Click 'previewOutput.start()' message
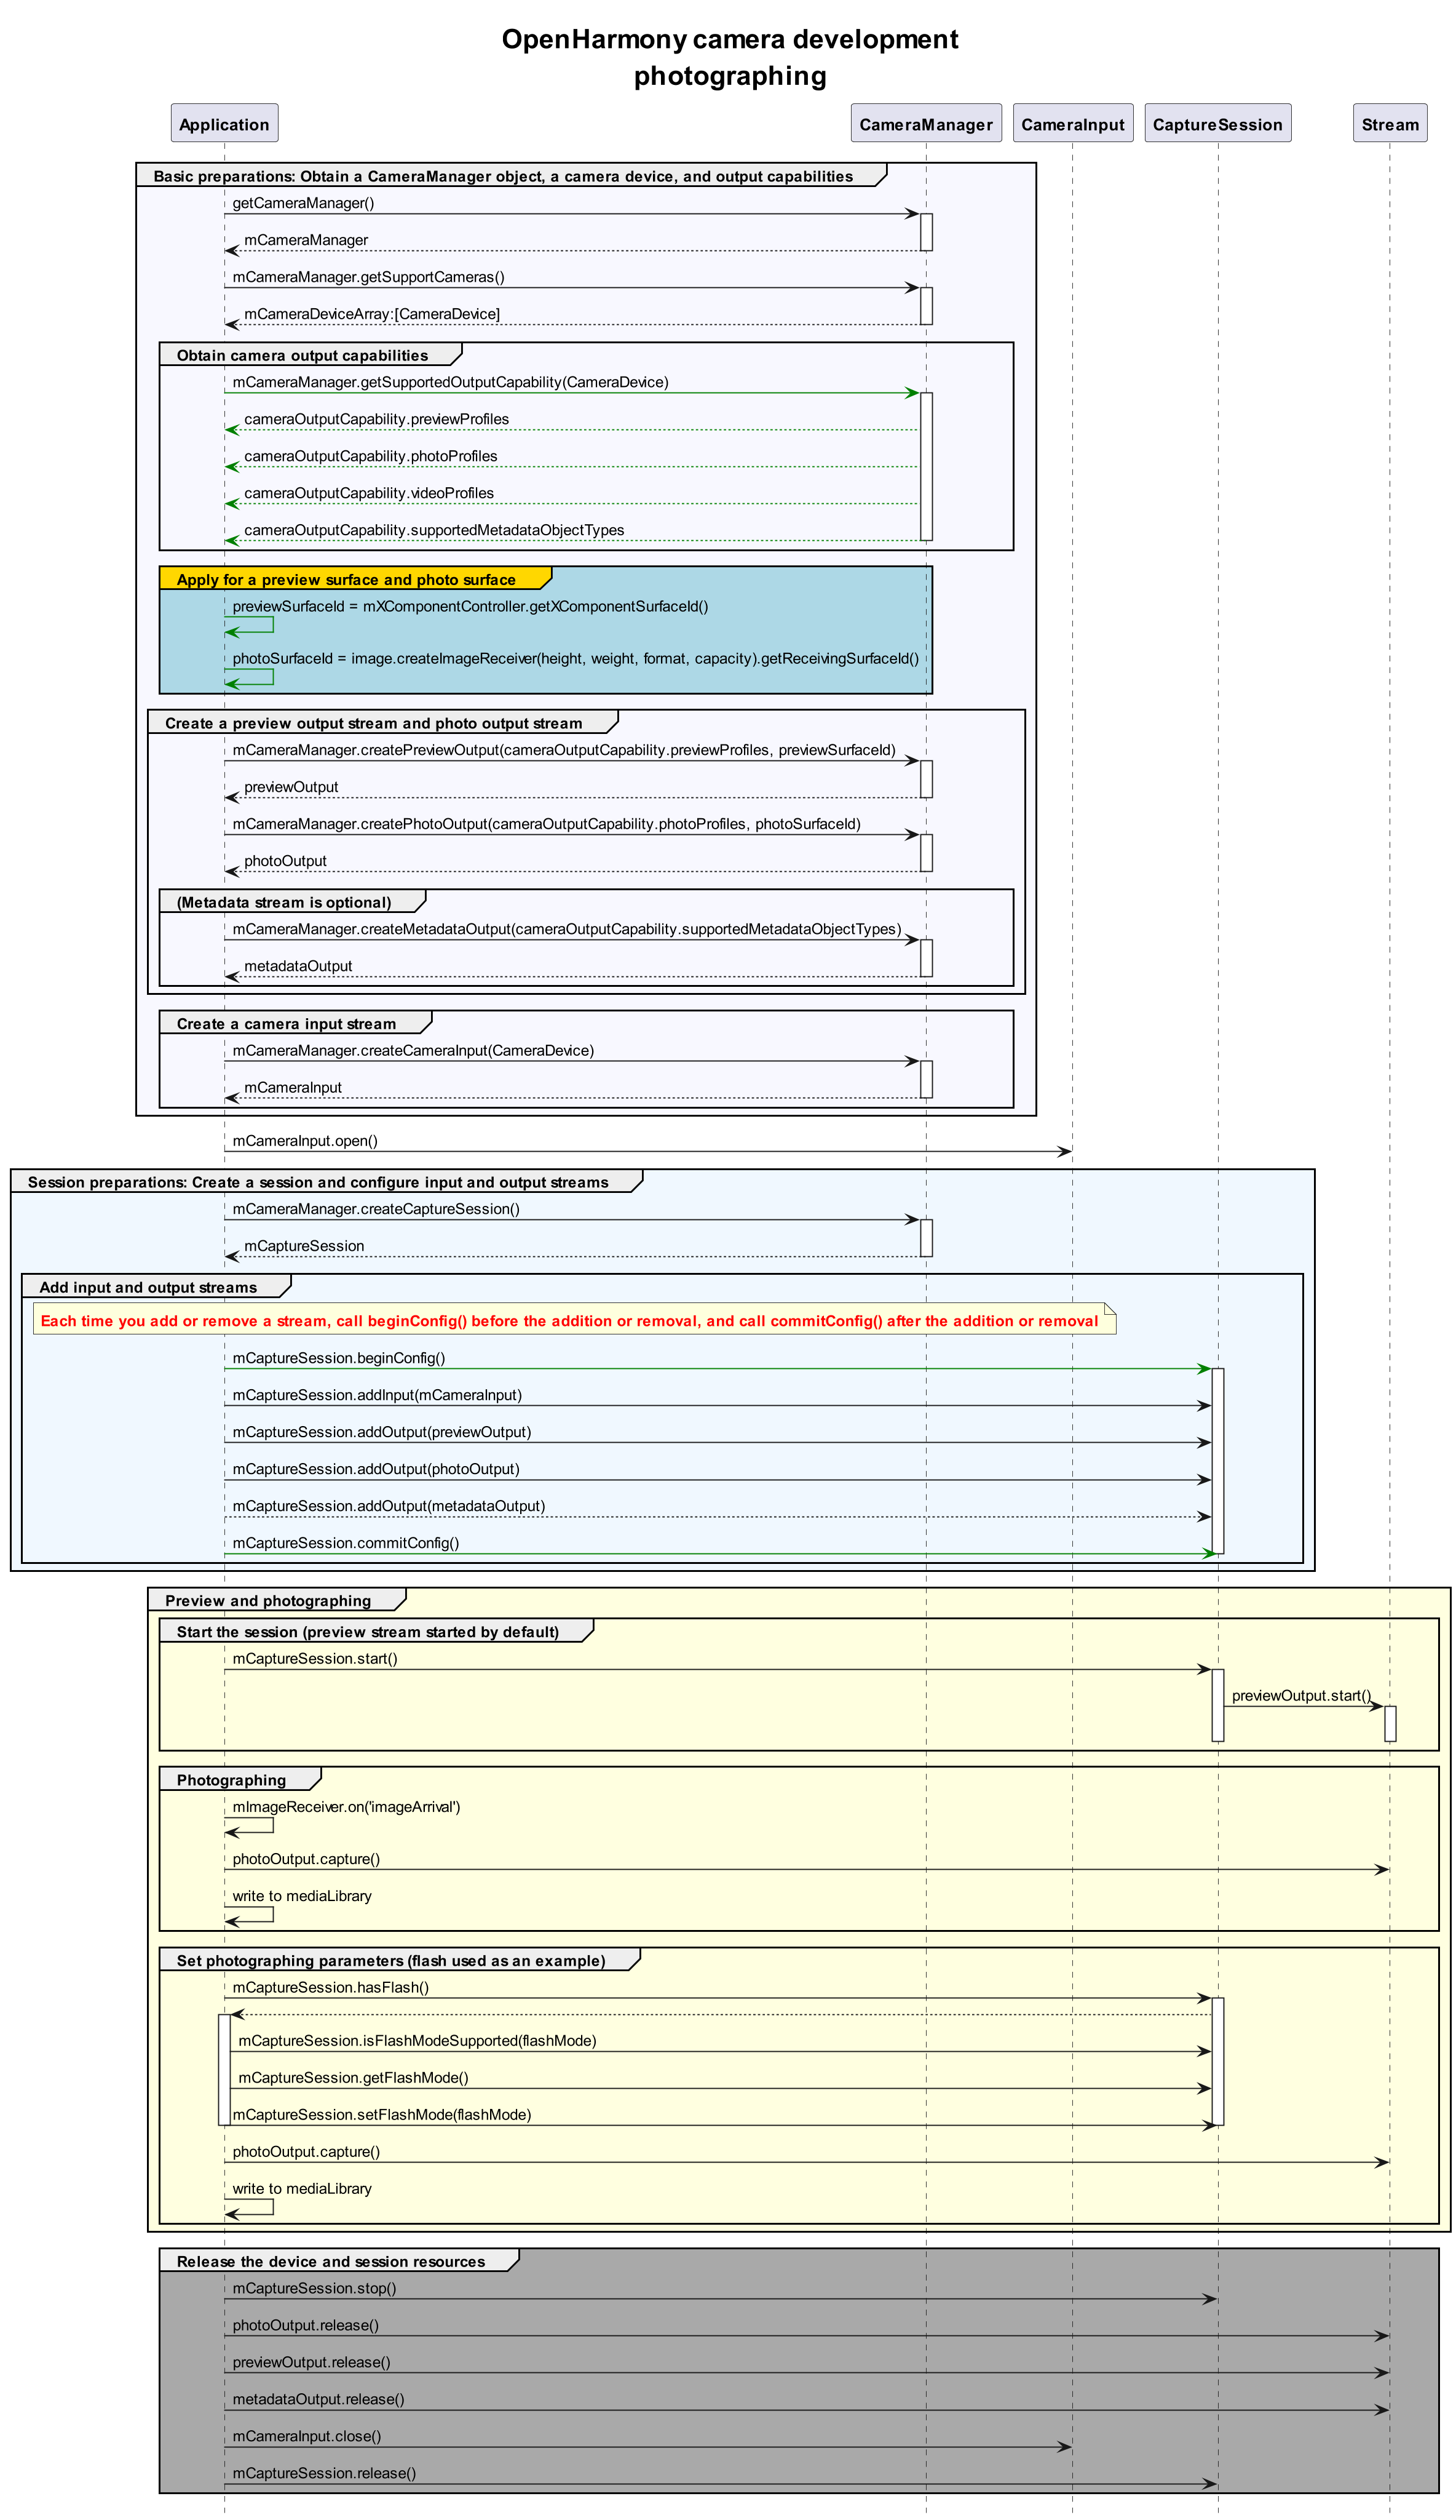The width and height of the screenshot is (1456, 2520). pos(1301,1696)
